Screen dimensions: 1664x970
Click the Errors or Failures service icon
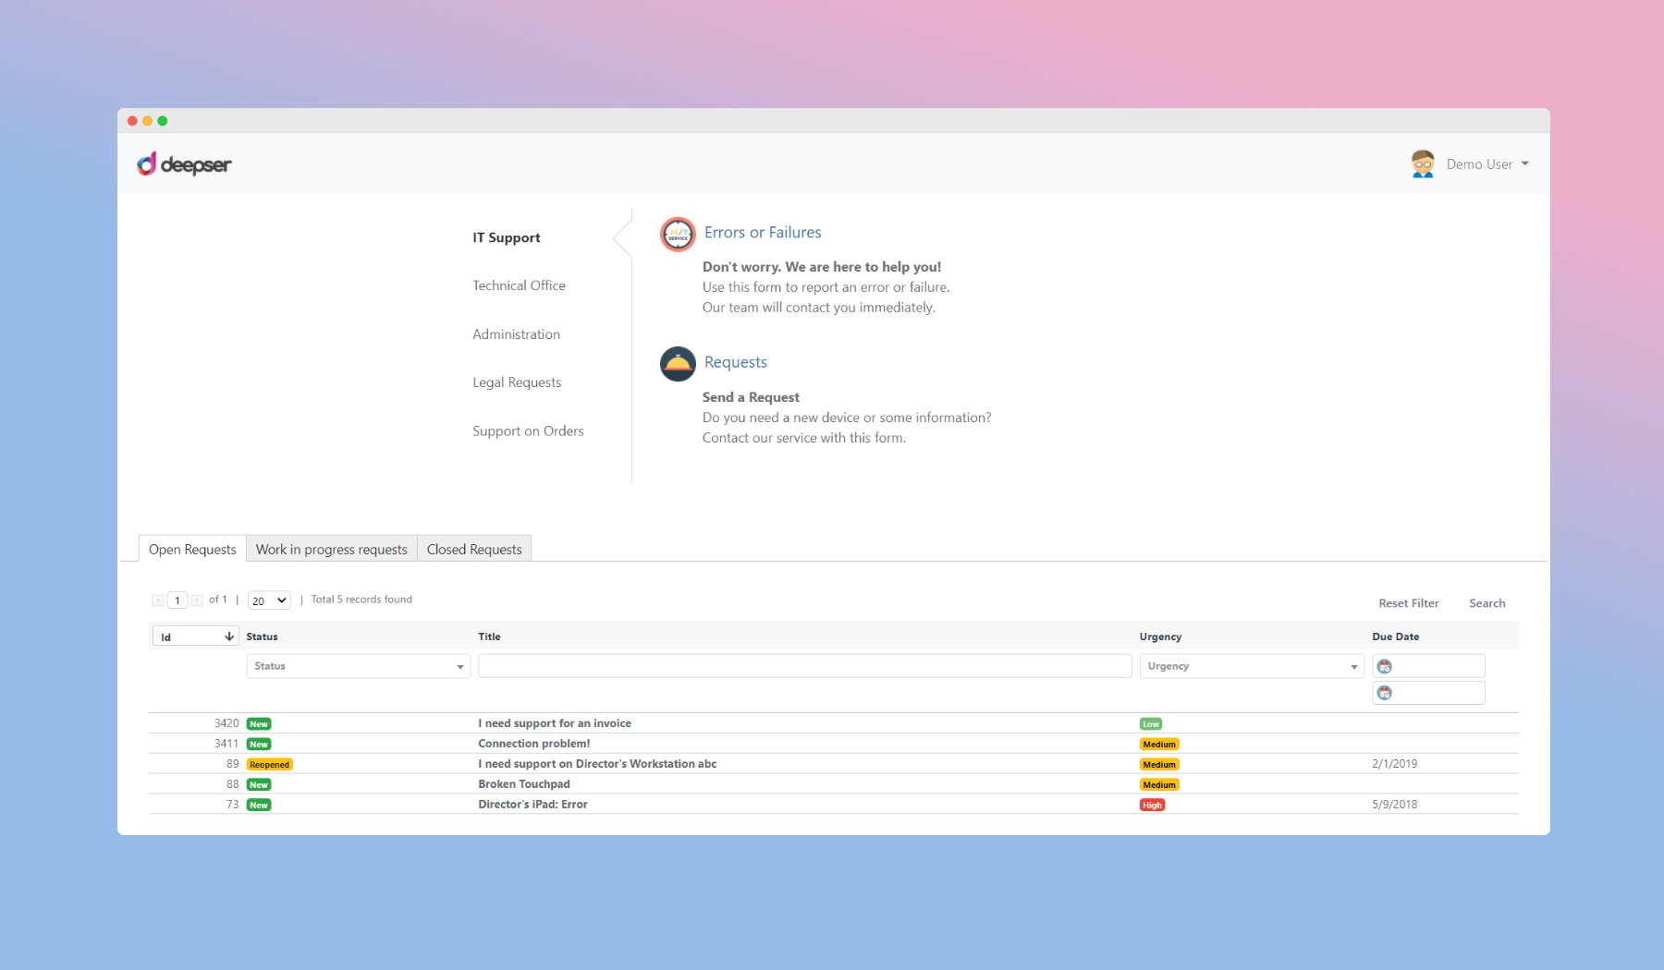[x=678, y=234]
